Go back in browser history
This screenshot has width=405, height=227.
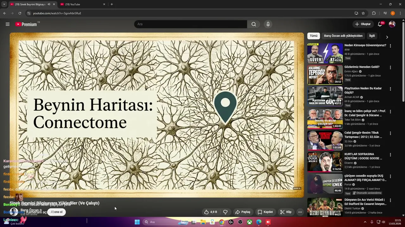click(x=5, y=13)
